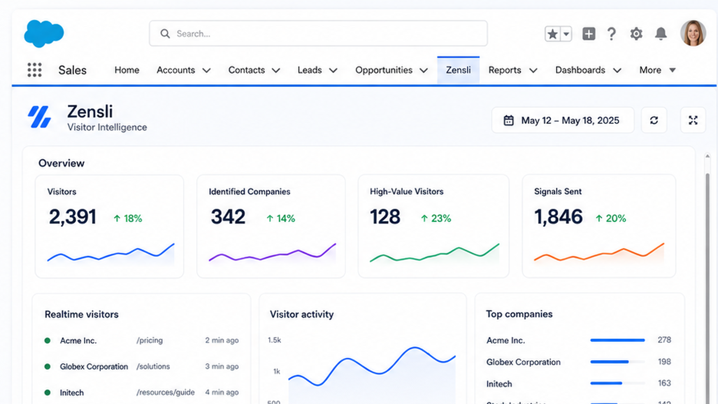Click the green status dot beside Acme Inc.
718x404 pixels.
pos(47,341)
